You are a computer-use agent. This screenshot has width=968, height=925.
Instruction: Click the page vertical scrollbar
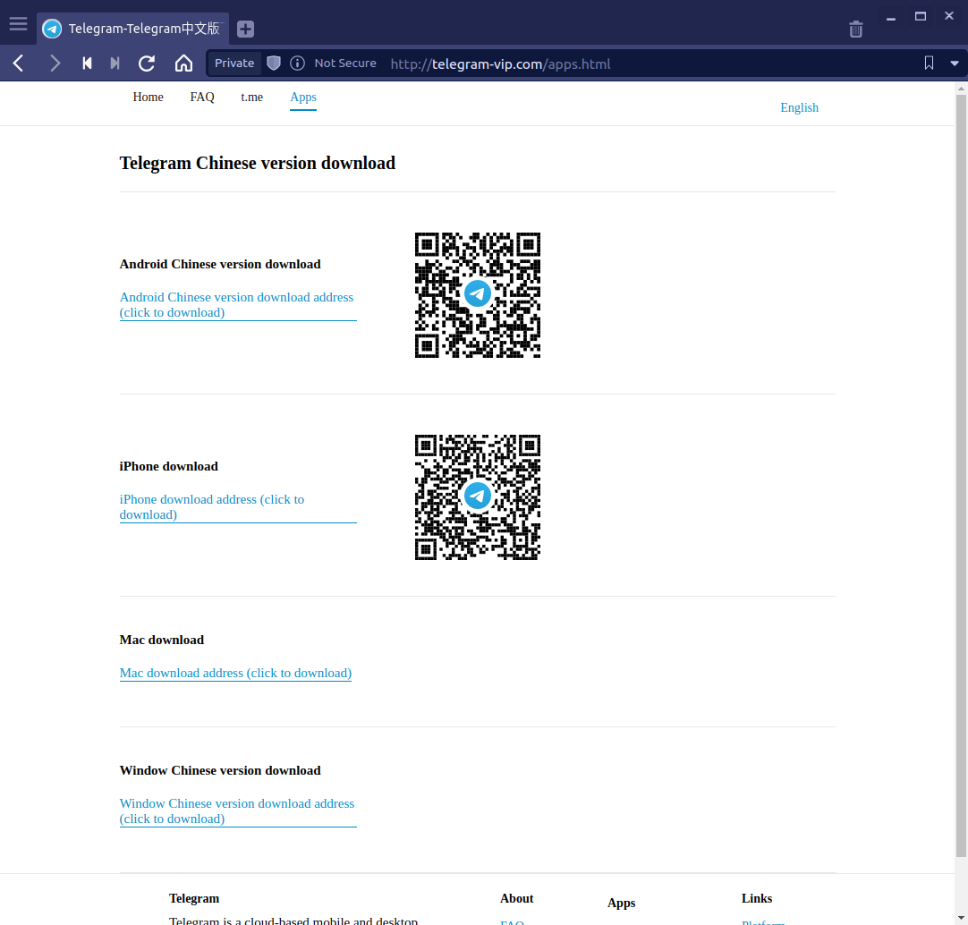(x=961, y=475)
